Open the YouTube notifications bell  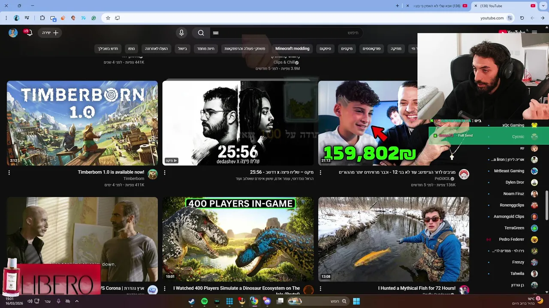point(28,33)
